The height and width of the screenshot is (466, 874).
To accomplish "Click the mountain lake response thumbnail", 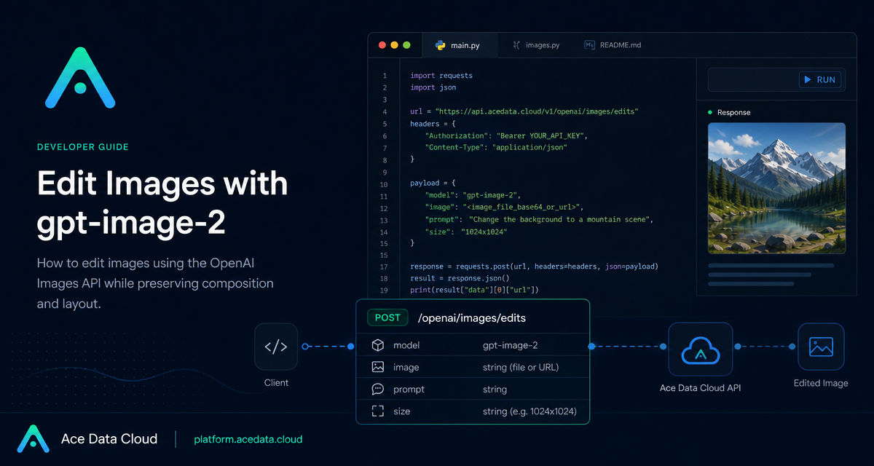I will point(776,187).
